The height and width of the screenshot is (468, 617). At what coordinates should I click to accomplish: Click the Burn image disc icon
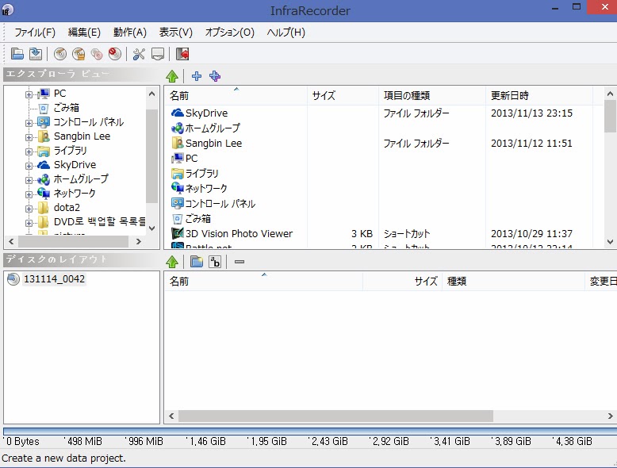point(79,53)
